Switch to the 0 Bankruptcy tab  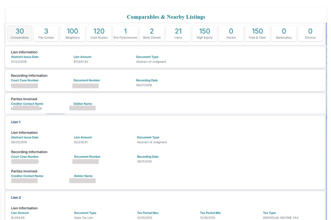click(x=284, y=33)
